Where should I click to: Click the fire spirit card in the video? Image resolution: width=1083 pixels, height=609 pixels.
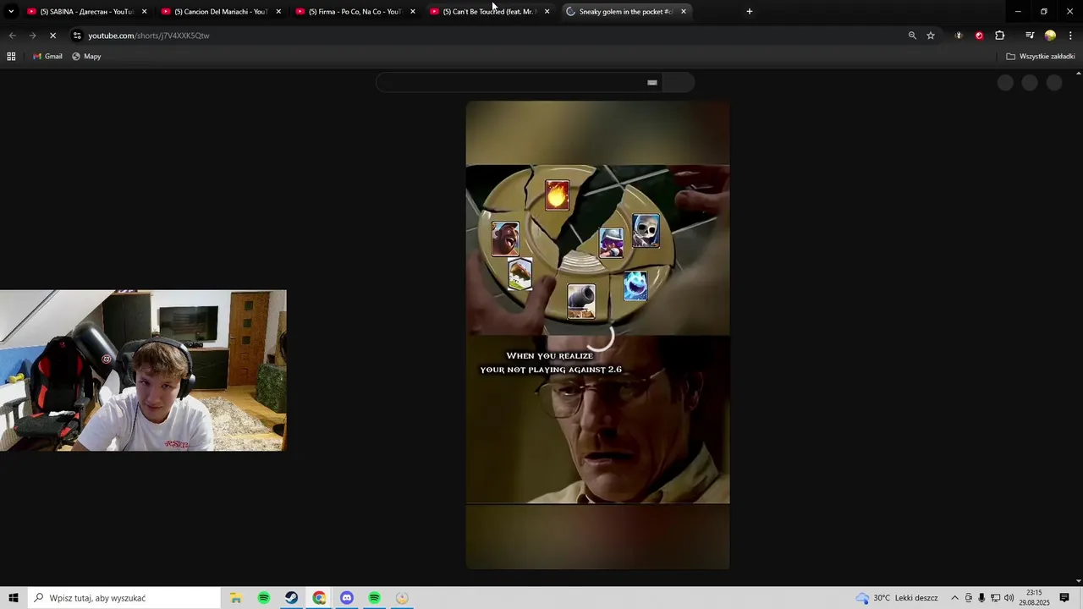[x=557, y=195]
